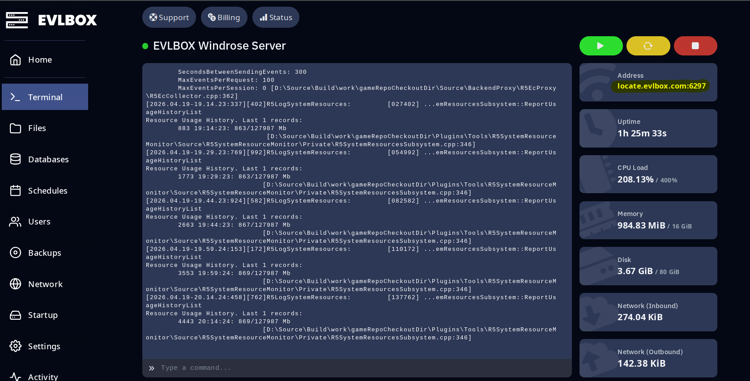
Task: Click the Billing coins icon
Action: click(212, 17)
